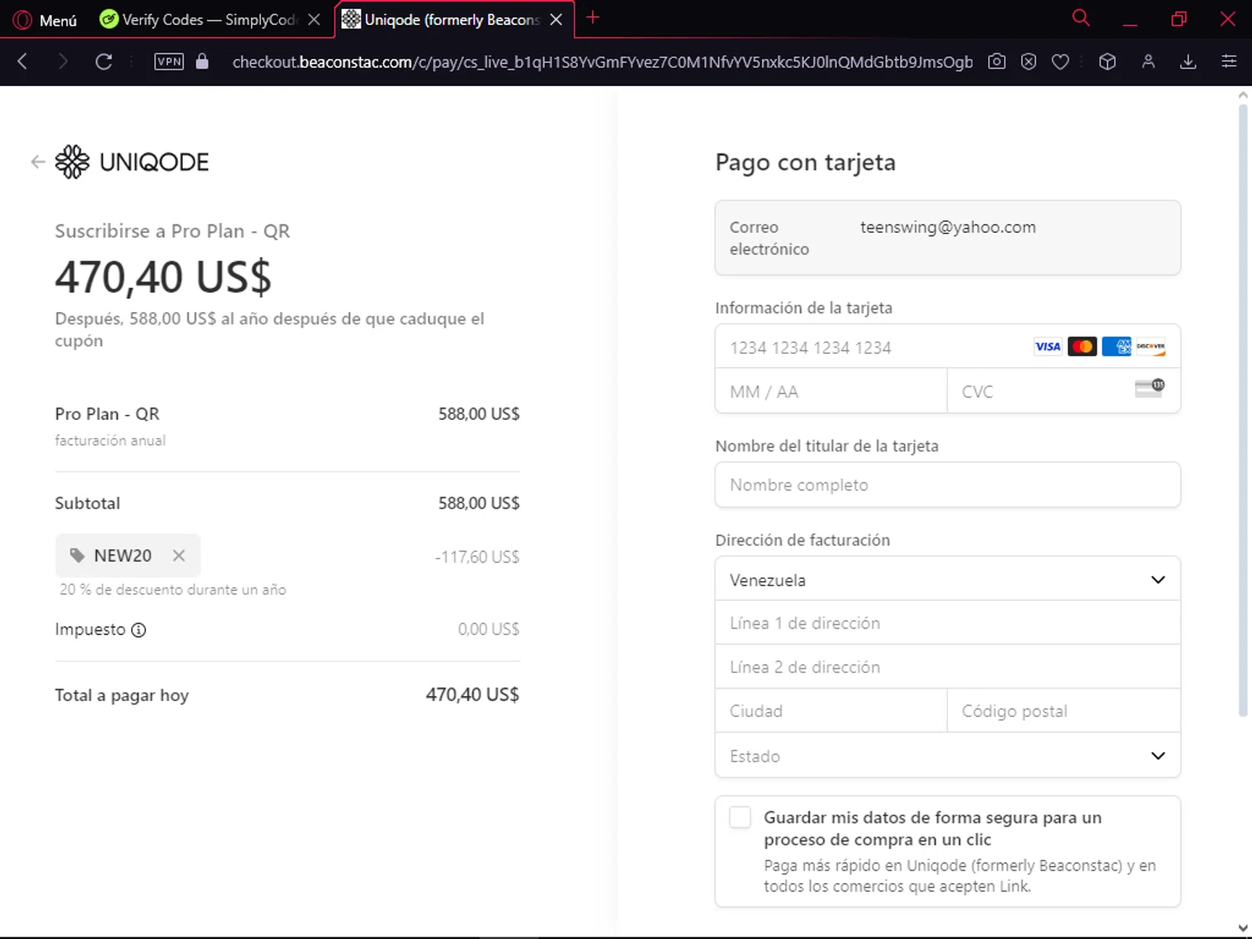Focus the Nombre completo field

pyautogui.click(x=947, y=485)
